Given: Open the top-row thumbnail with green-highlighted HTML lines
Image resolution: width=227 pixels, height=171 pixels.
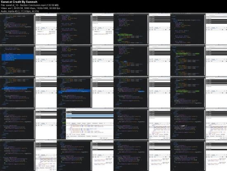Looking at the screenshot, I should 142,29.
